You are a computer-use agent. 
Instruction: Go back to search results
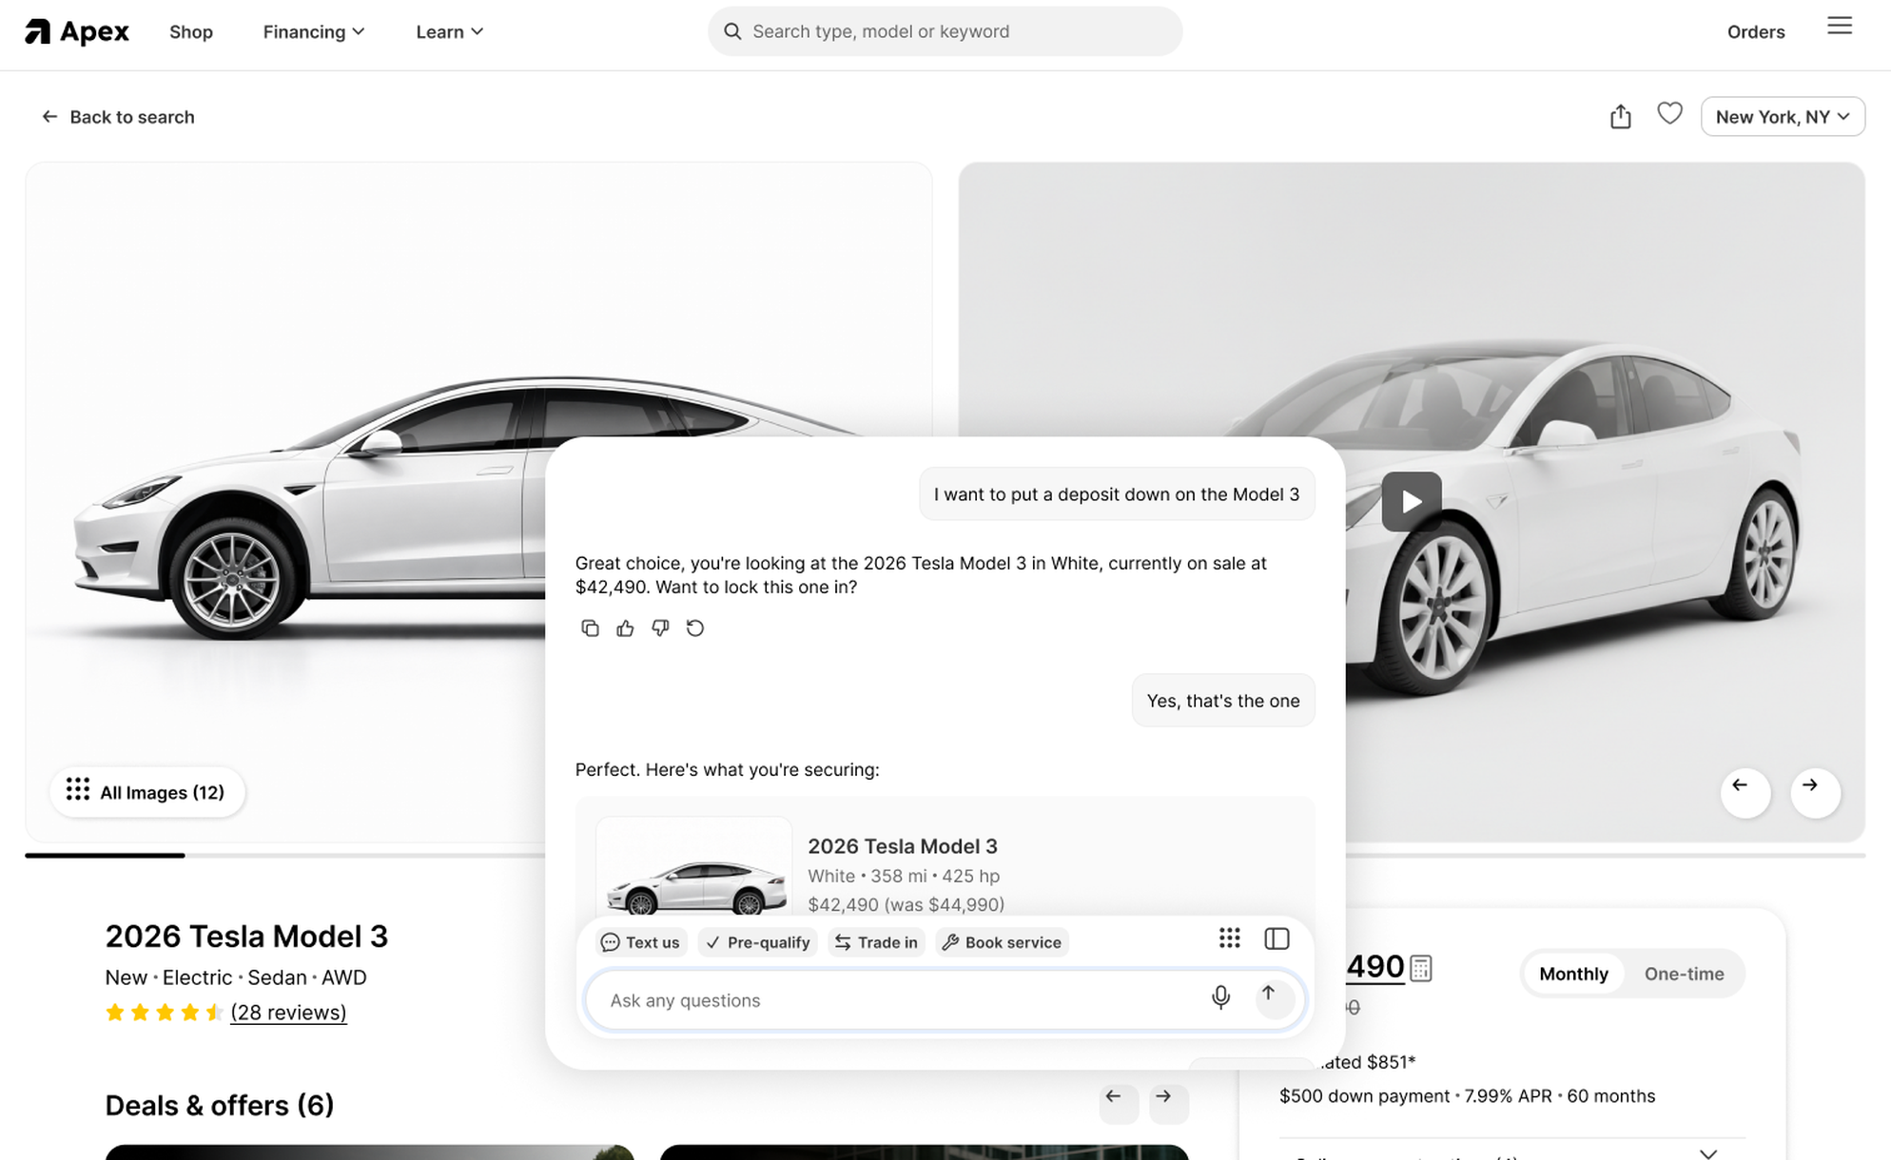(118, 117)
